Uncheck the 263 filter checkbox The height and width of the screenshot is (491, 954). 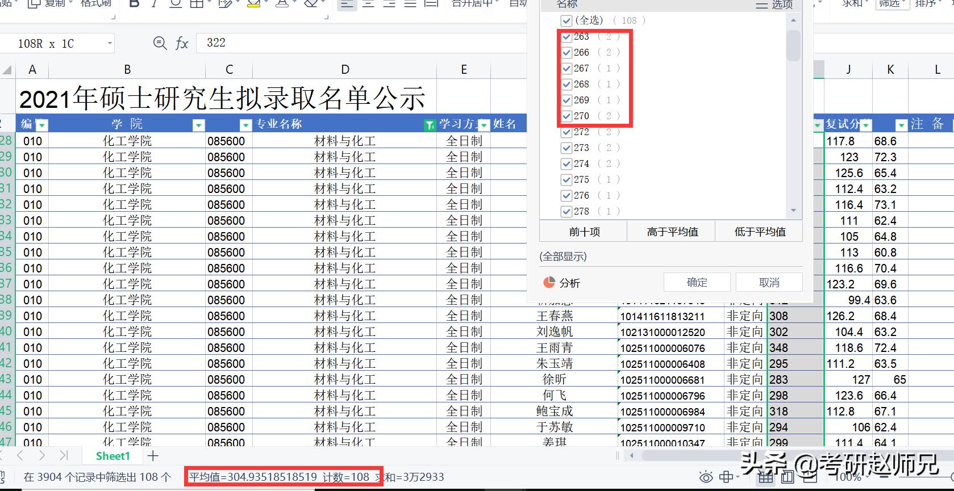point(566,37)
